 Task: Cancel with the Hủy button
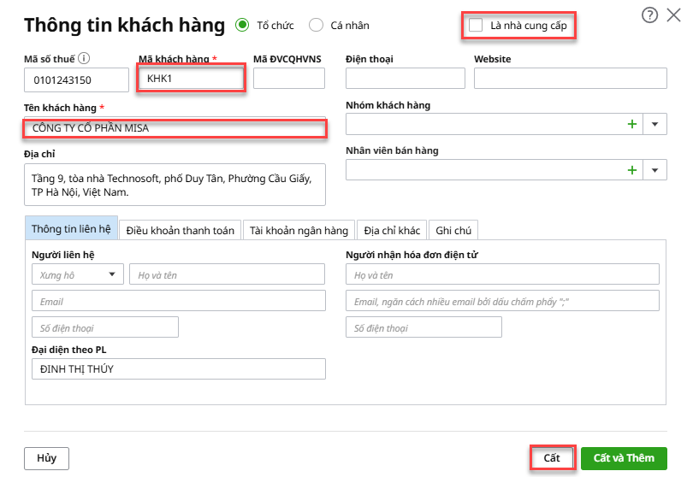click(46, 458)
